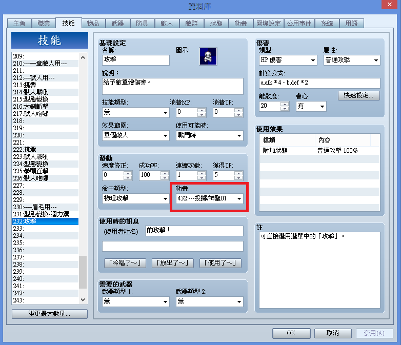The height and width of the screenshot is (345, 401).
Task: Click the 快速設定... button
Action: [358, 95]
